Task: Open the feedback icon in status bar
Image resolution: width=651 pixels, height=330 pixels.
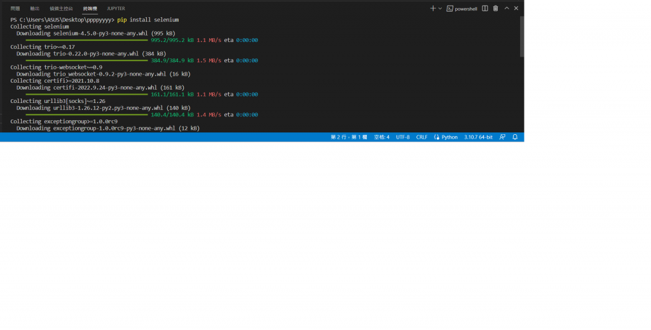Action: click(502, 137)
